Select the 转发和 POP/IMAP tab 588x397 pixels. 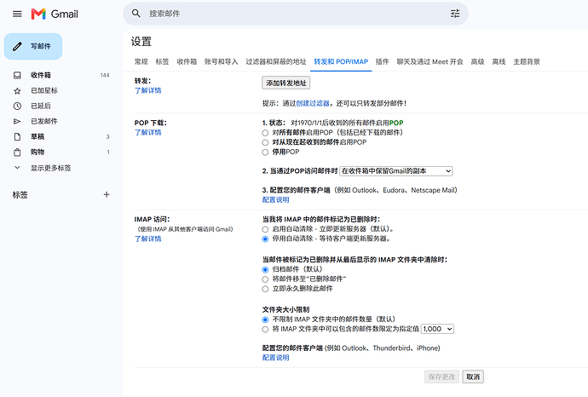pyautogui.click(x=341, y=61)
